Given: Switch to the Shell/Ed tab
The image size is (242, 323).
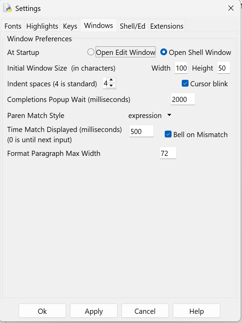Looking at the screenshot, I should (132, 26).
